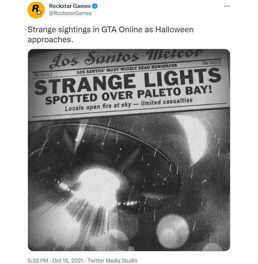Click the Twitter Media Studio source label
Screen dimensions: 258x264
(113, 261)
